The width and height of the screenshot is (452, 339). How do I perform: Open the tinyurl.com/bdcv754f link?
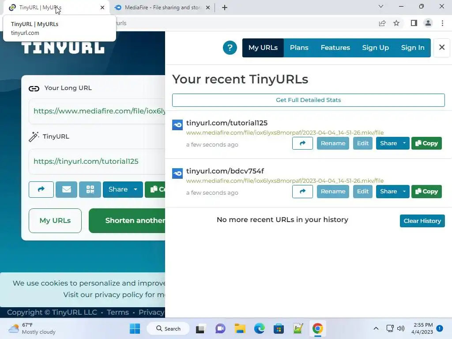pyautogui.click(x=225, y=171)
